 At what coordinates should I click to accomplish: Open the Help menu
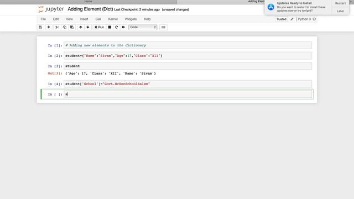point(147,19)
